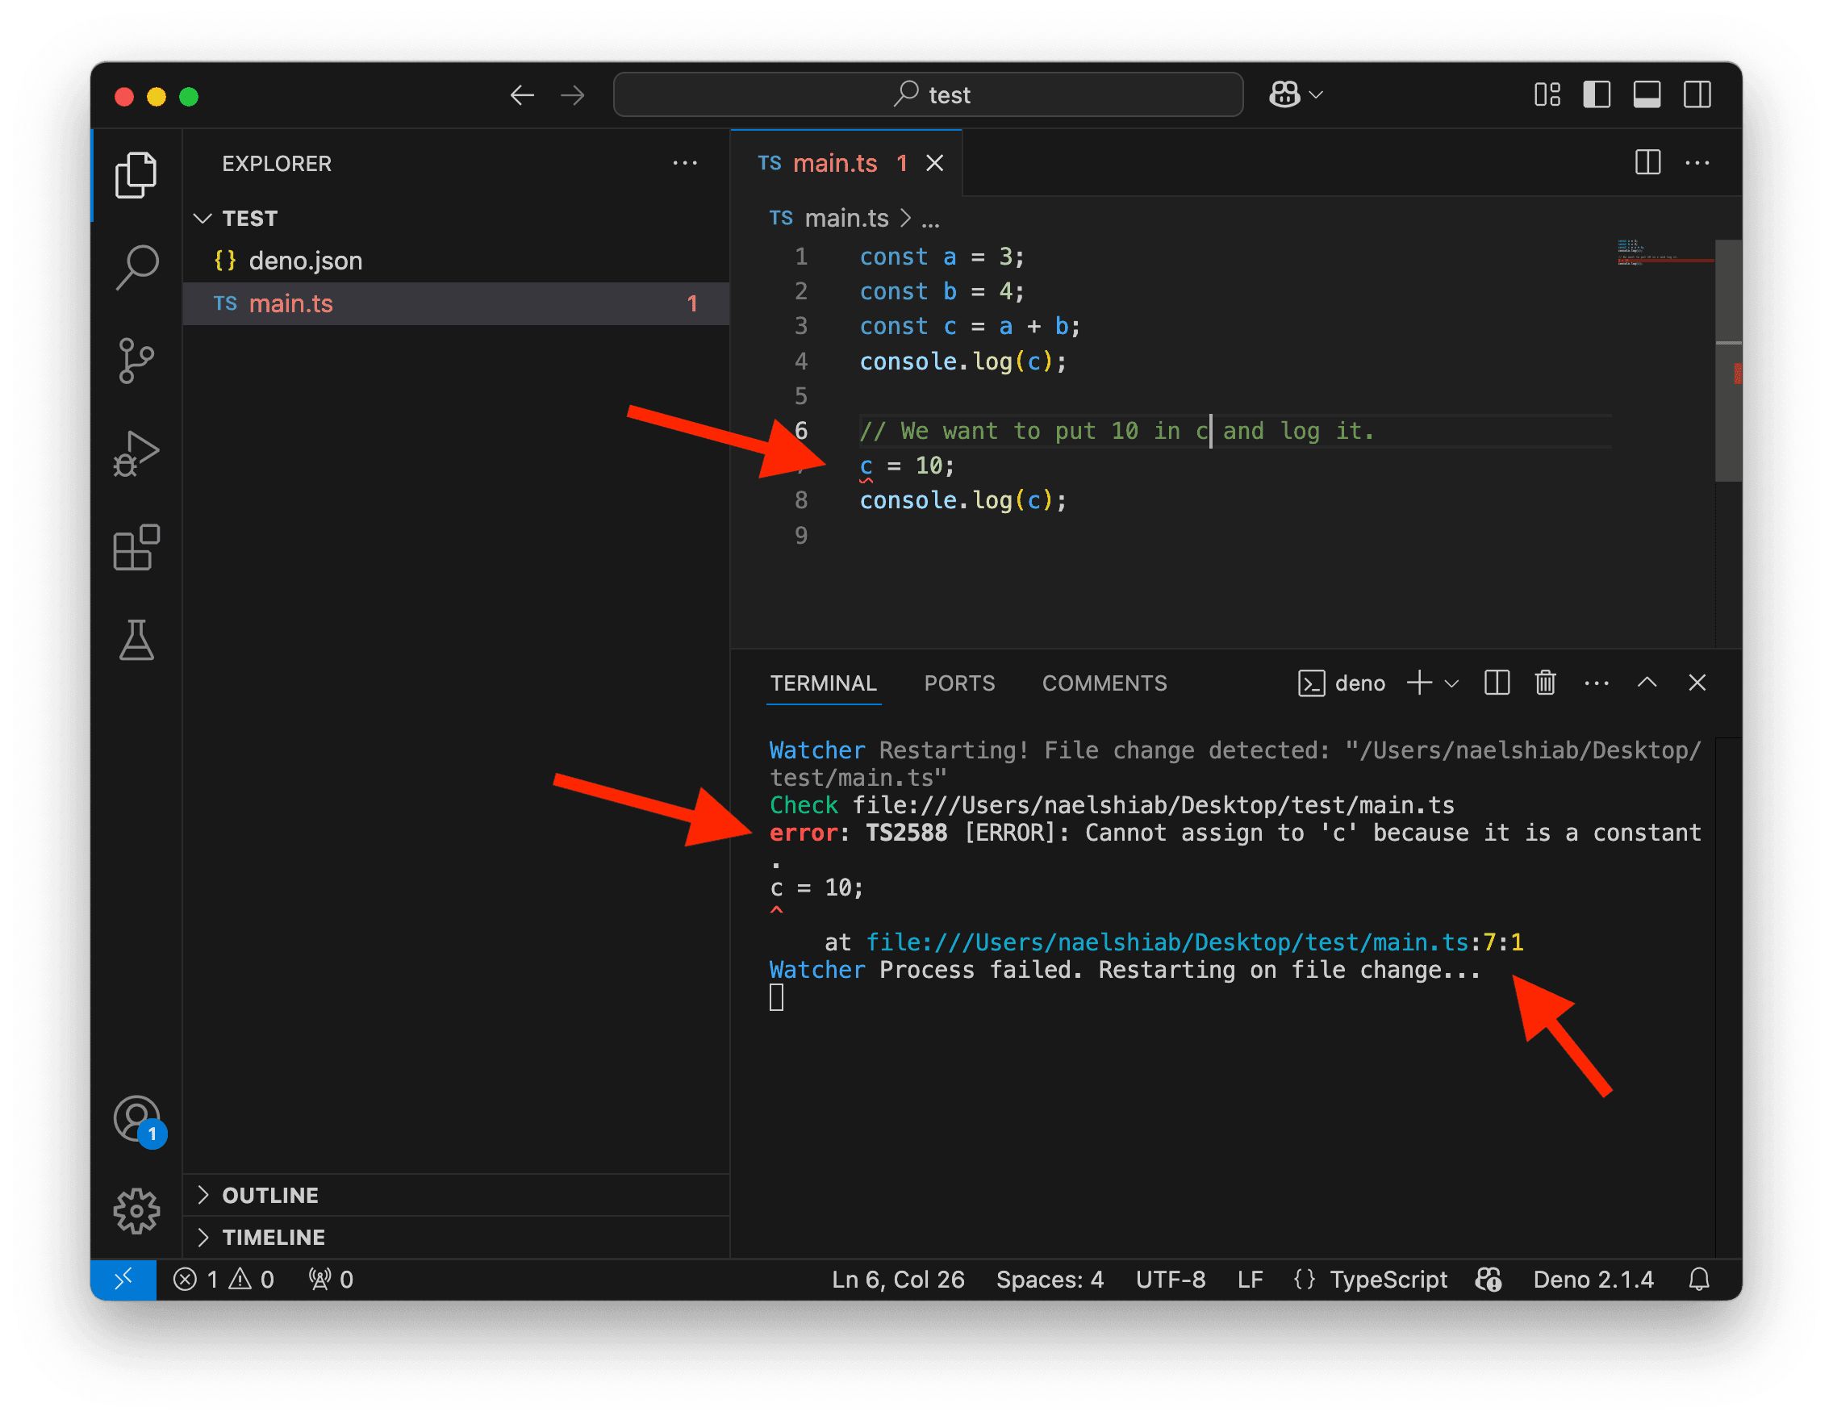1833x1420 pixels.
Task: Open Copilot menu in the title bar
Action: pyautogui.click(x=1294, y=94)
